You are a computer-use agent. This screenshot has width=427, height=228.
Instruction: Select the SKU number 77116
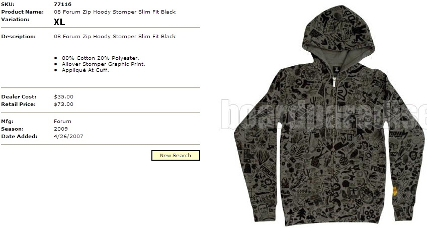tap(63, 5)
